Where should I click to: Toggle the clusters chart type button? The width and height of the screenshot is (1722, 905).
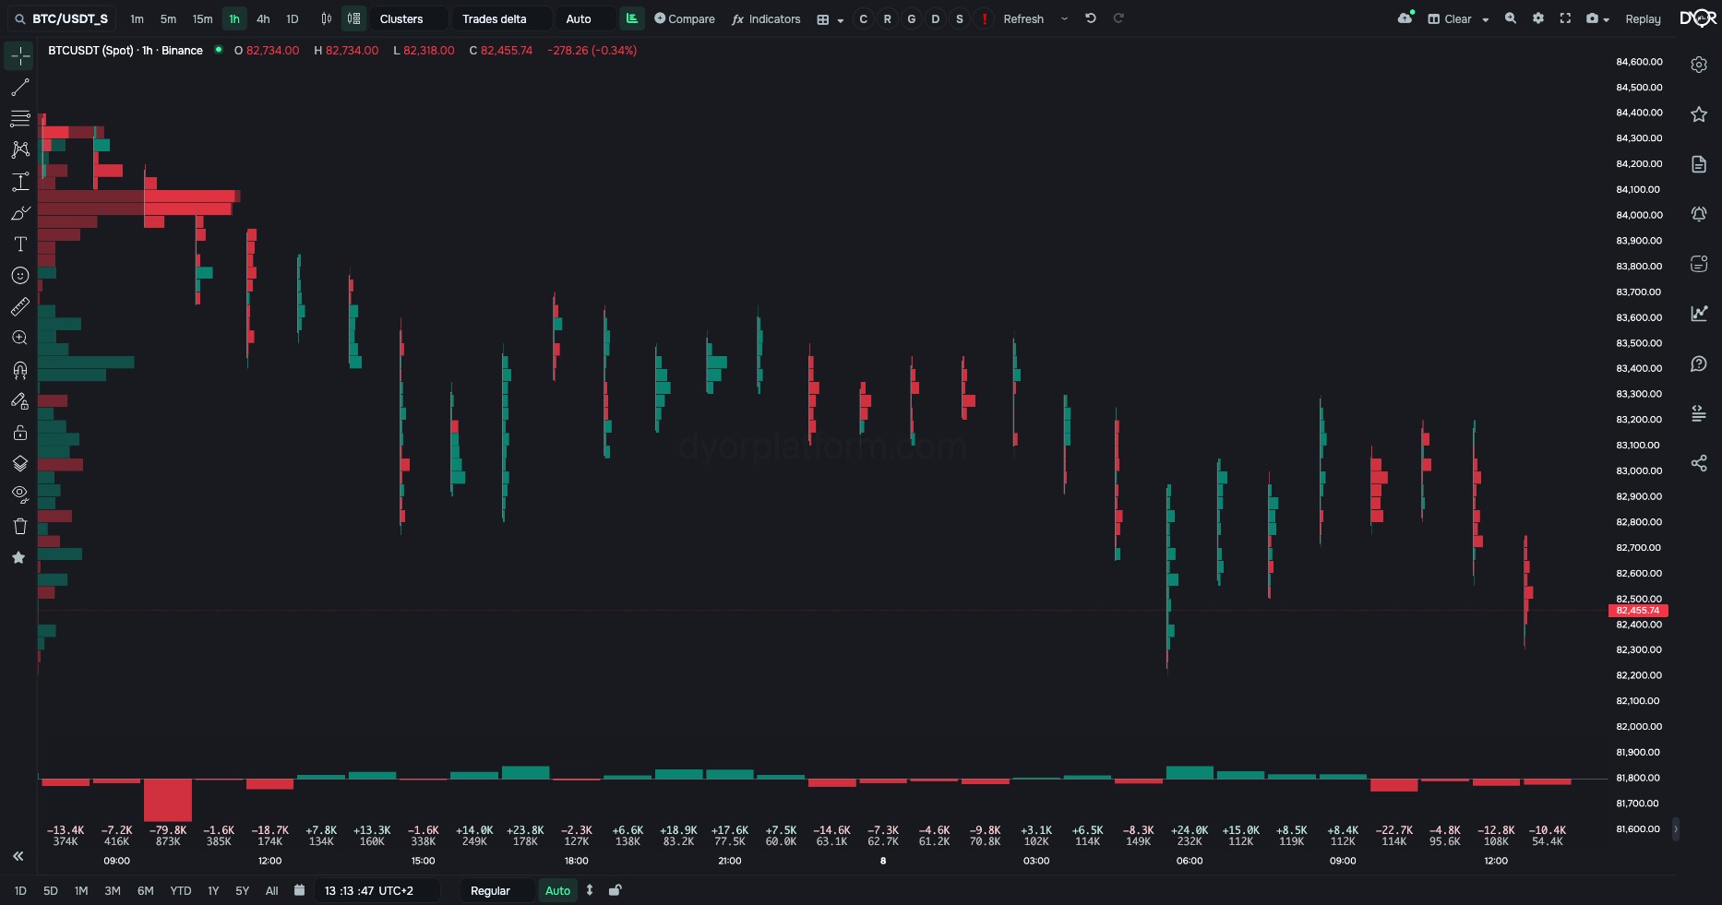coord(353,18)
